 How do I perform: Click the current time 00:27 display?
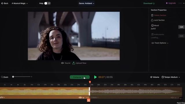[101, 77]
